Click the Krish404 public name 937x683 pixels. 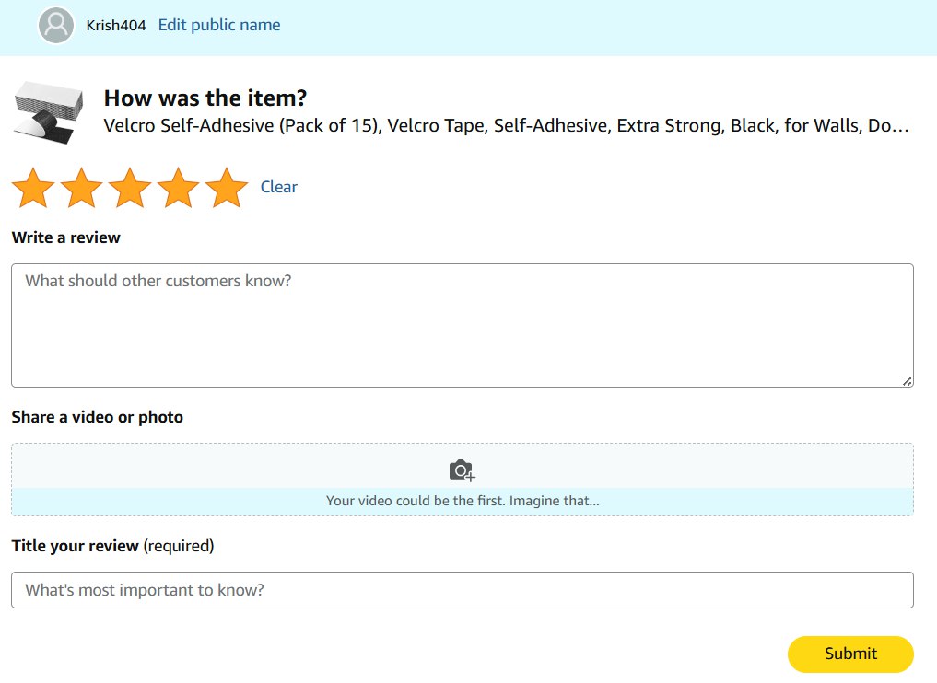point(116,26)
